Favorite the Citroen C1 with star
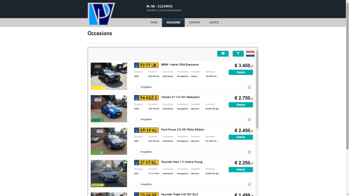Screen dimensions: 349x196 tap(249, 119)
